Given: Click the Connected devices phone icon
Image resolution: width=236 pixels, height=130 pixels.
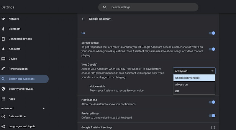Looking at the screenshot, I should (x=3, y=39).
